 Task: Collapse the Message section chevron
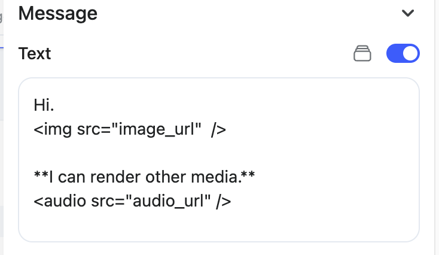pyautogui.click(x=408, y=13)
